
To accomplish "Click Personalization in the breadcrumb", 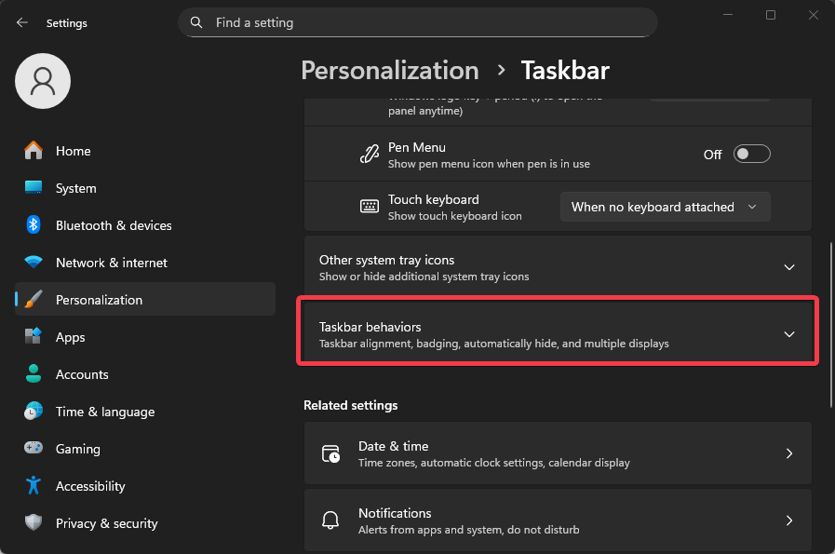I will (x=389, y=71).
